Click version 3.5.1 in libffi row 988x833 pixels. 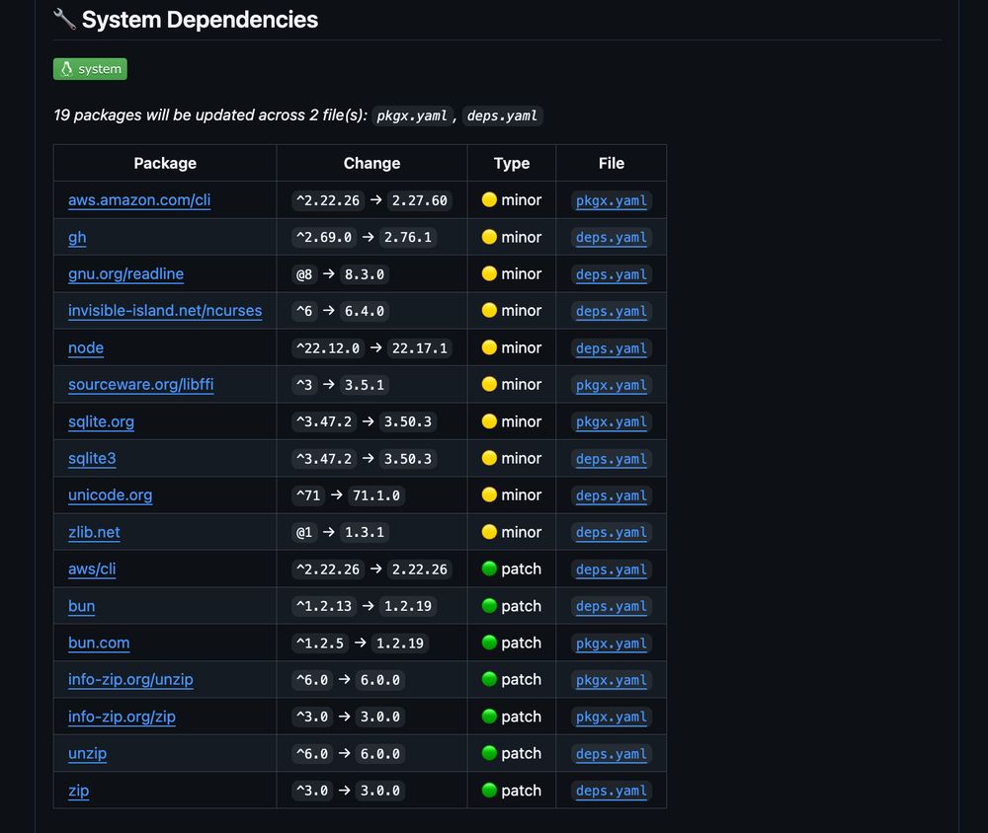pyautogui.click(x=365, y=385)
